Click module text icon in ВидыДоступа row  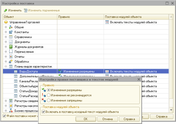[107, 71]
